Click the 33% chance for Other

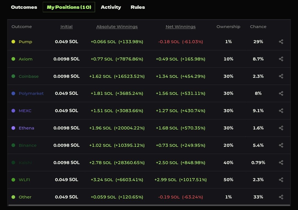(x=258, y=197)
